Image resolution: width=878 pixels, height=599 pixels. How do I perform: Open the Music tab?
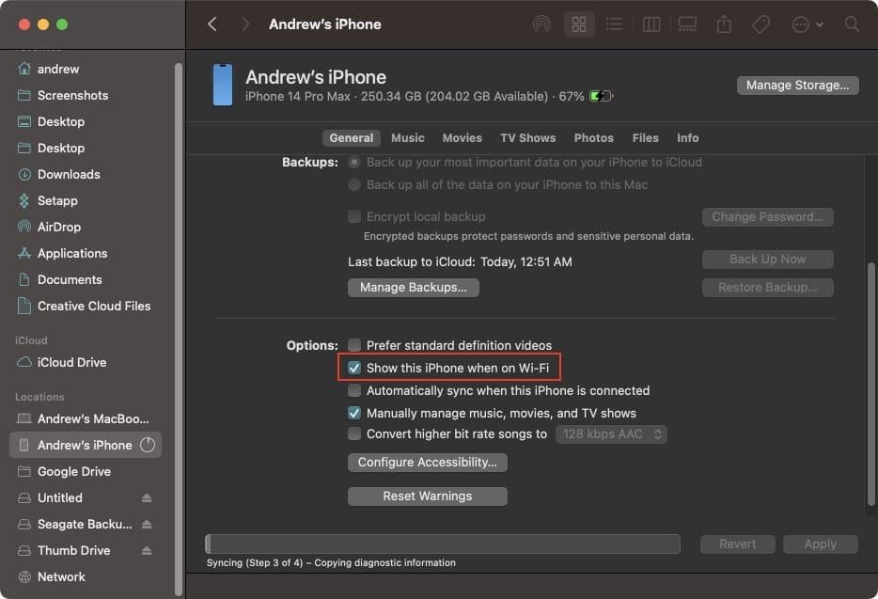(x=408, y=138)
